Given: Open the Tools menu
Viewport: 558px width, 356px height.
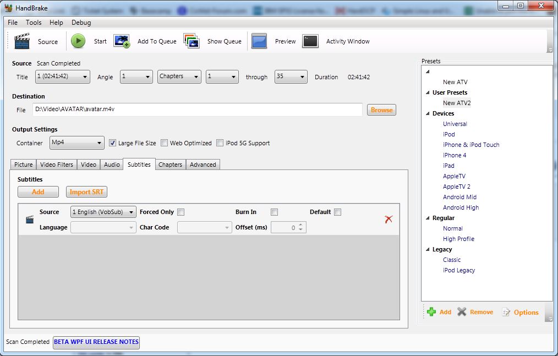Looking at the screenshot, I should (34, 23).
